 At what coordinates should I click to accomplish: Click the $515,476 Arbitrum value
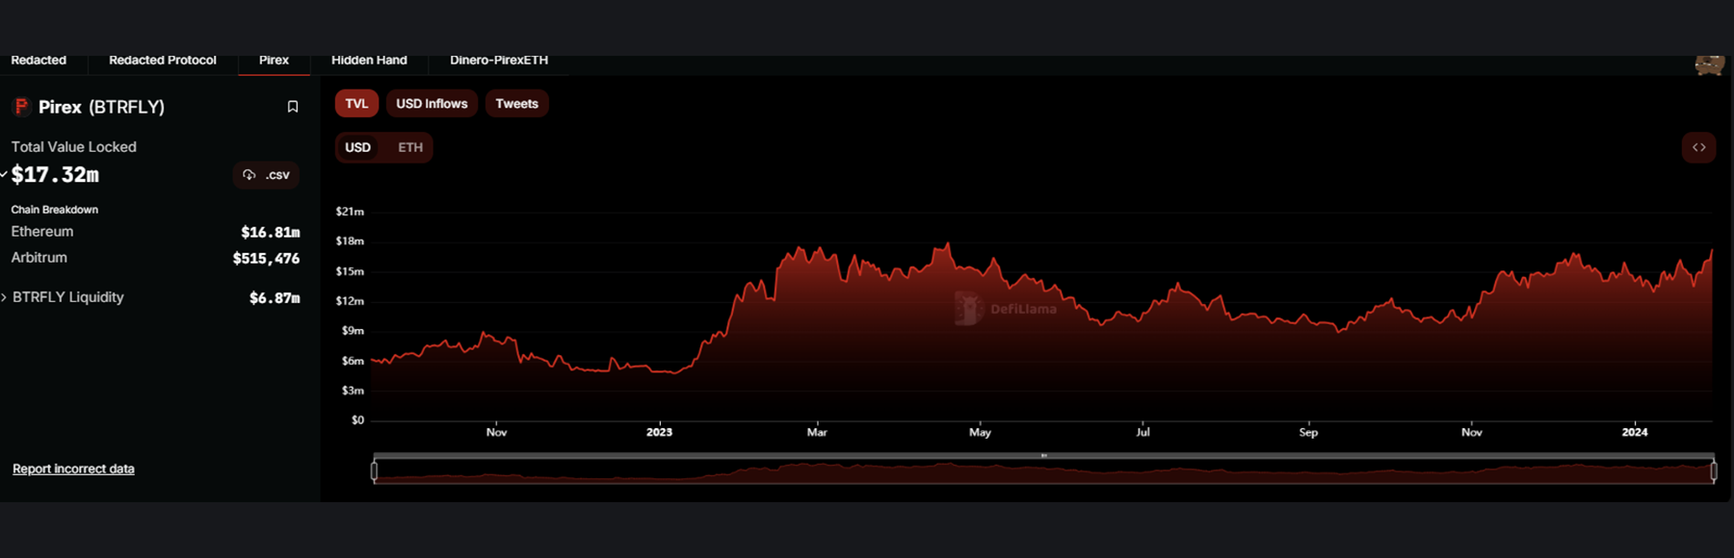266,258
